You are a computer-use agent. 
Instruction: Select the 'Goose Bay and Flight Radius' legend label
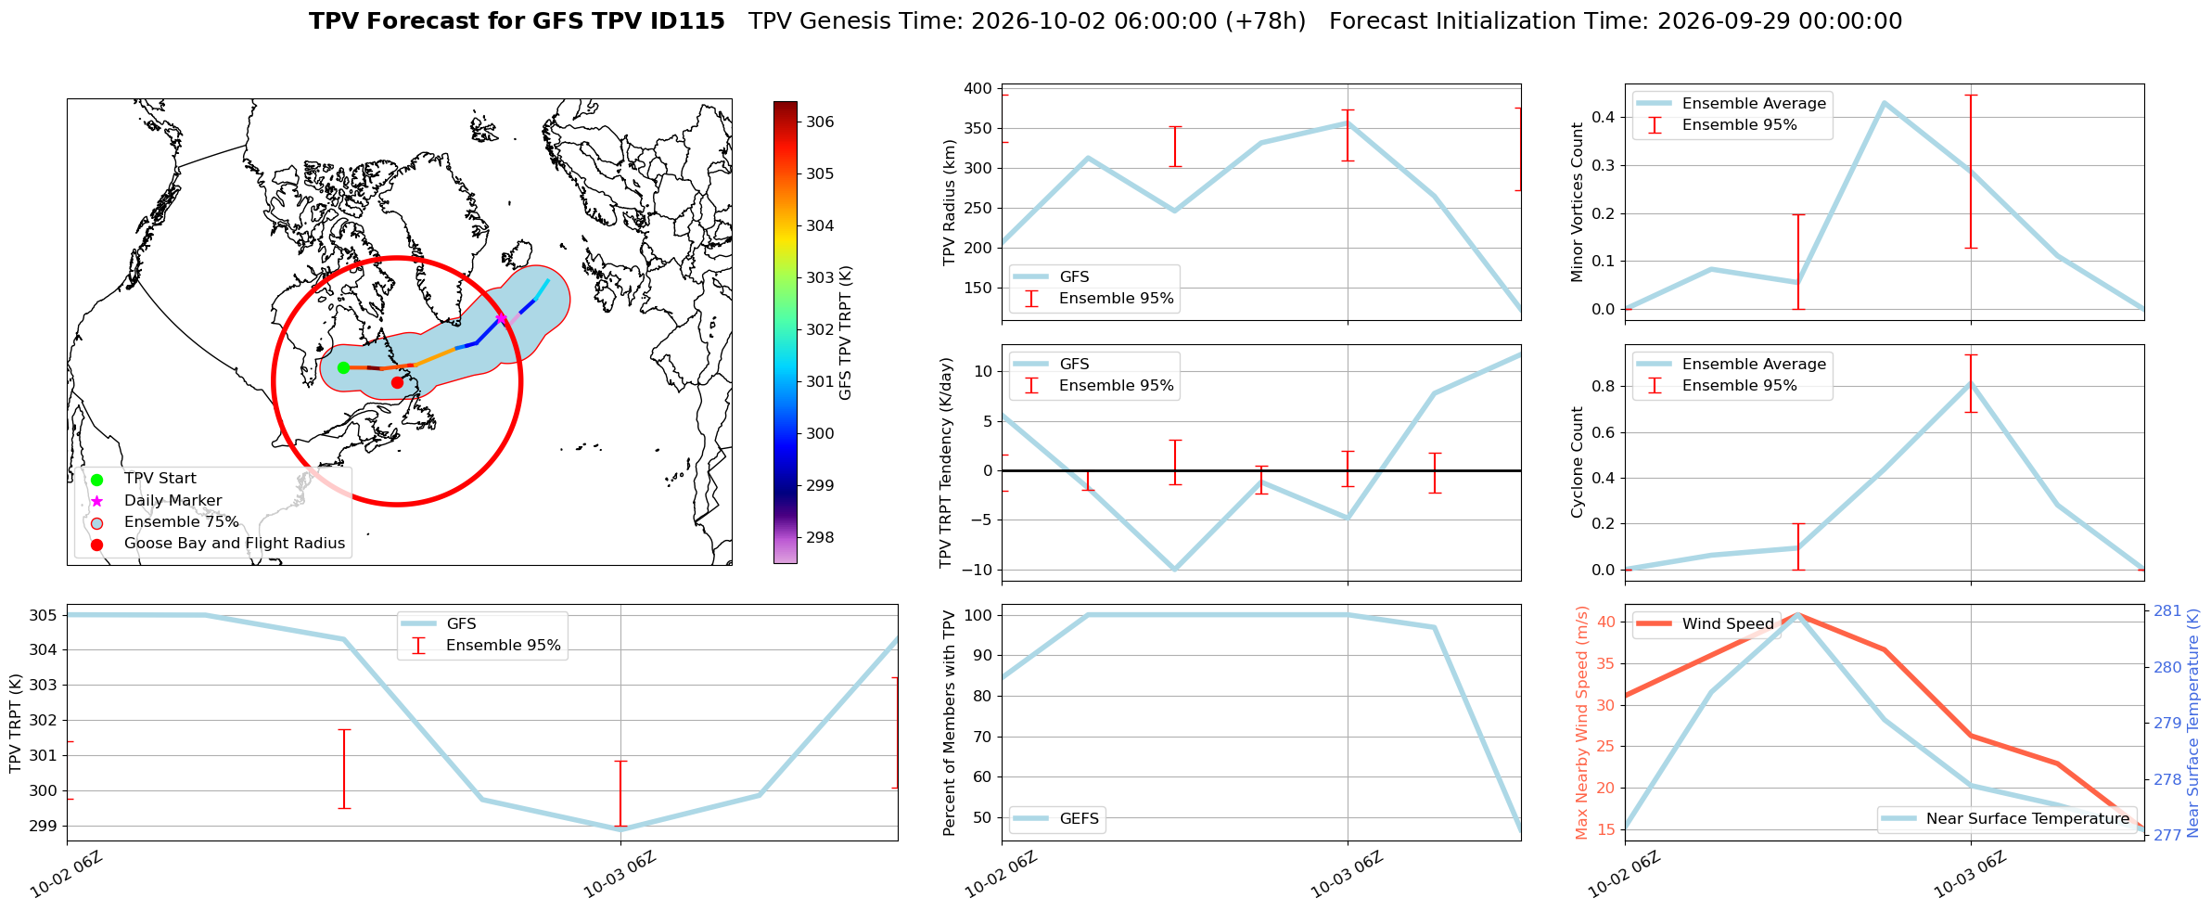pyautogui.click(x=235, y=544)
